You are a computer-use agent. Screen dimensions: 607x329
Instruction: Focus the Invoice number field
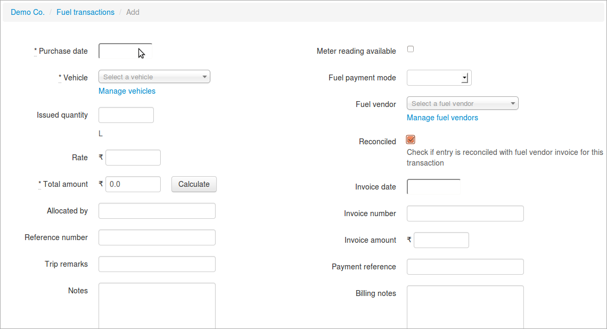click(465, 213)
